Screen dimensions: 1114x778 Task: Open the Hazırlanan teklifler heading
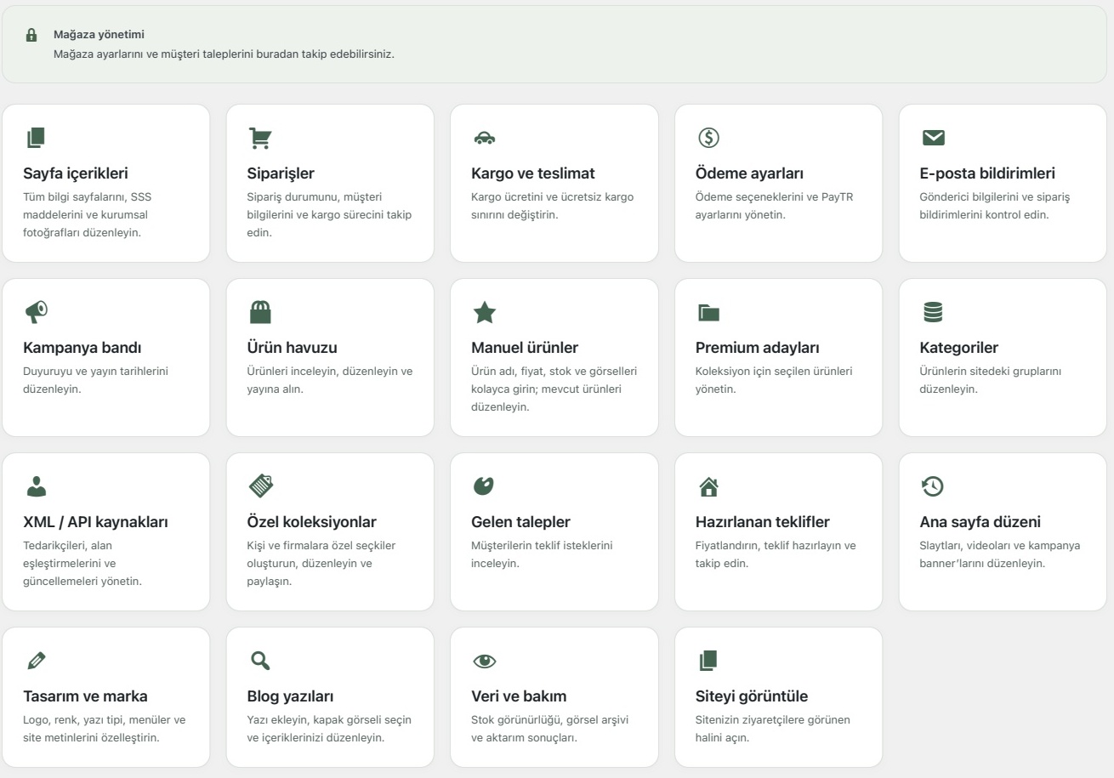point(763,522)
